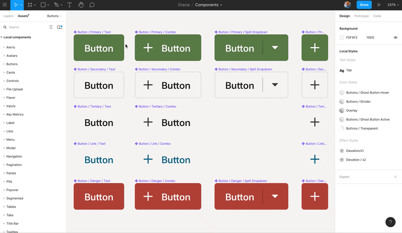Toggle list view in Assets panel
The height and width of the screenshot is (233, 402).
(x=50, y=27)
